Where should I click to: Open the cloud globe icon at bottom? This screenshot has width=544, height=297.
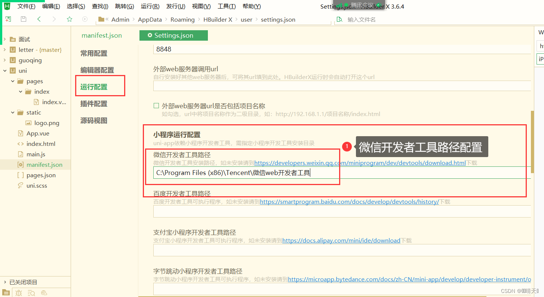point(44,293)
